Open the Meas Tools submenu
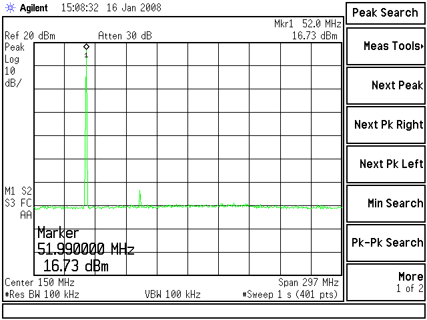 point(386,46)
